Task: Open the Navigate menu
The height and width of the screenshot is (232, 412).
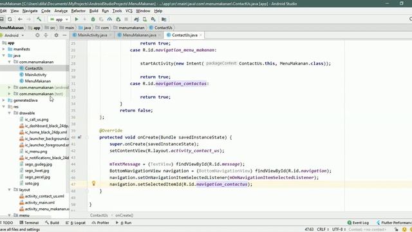Action: pos(30,11)
